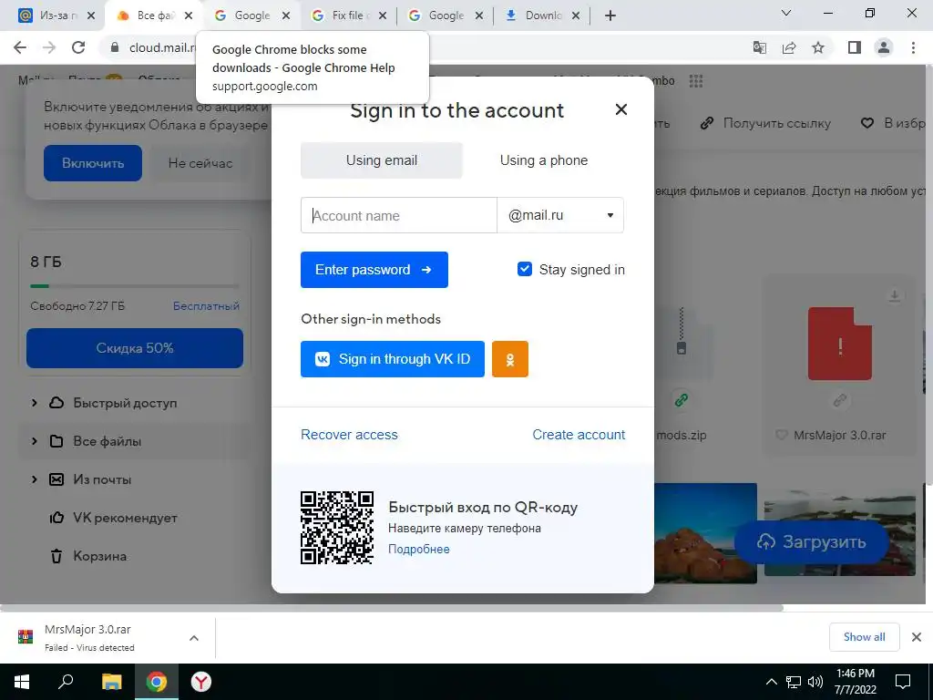Click the Включить notifications button
The image size is (933, 700).
93,163
